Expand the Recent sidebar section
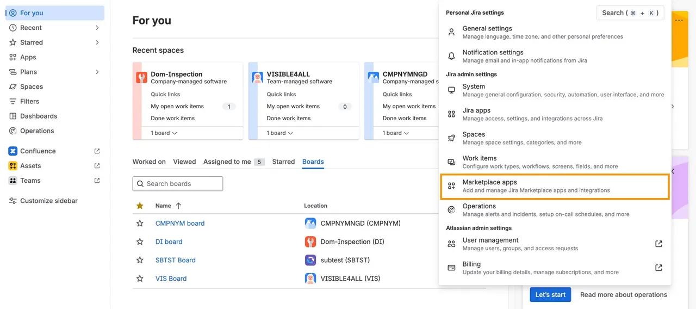 click(x=97, y=28)
